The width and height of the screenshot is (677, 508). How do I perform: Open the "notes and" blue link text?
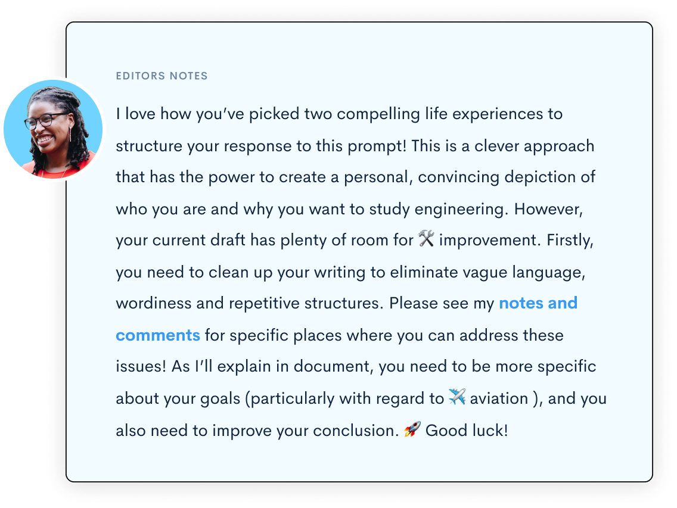point(538,303)
